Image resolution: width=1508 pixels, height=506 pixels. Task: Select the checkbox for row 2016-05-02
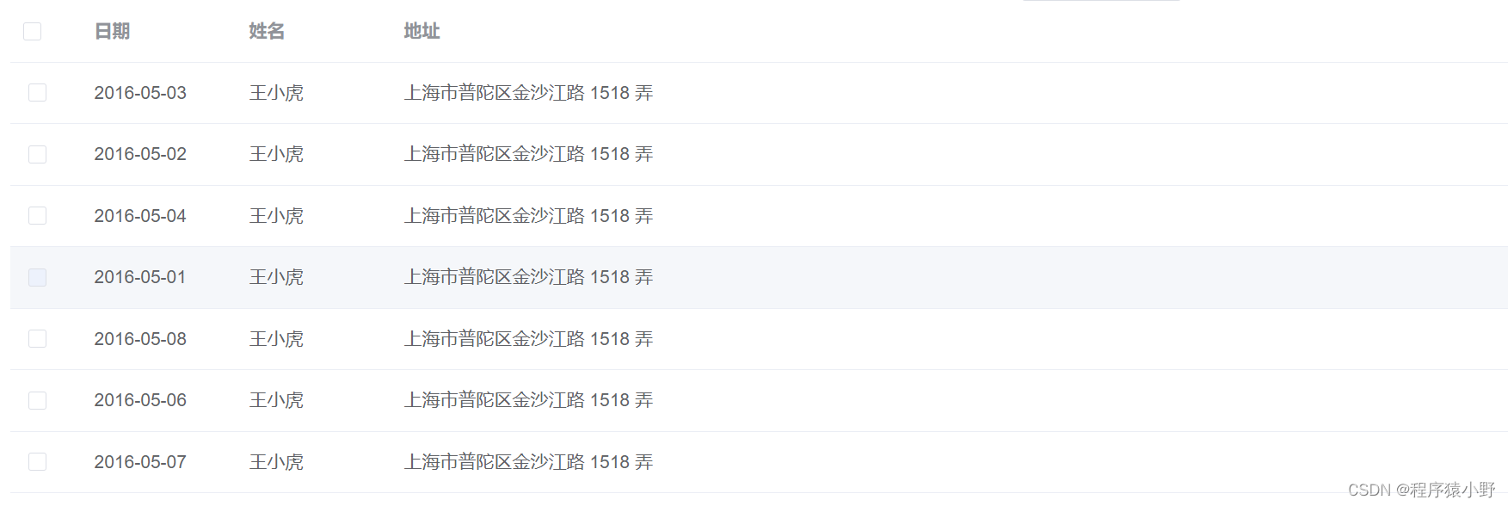click(x=38, y=155)
